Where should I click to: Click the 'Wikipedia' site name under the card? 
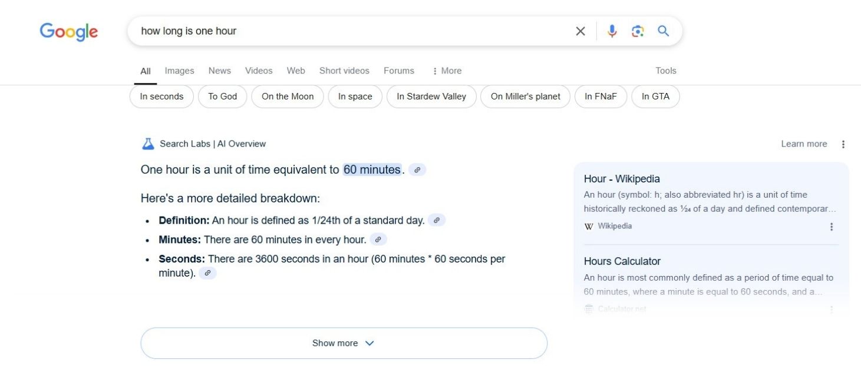(x=615, y=227)
